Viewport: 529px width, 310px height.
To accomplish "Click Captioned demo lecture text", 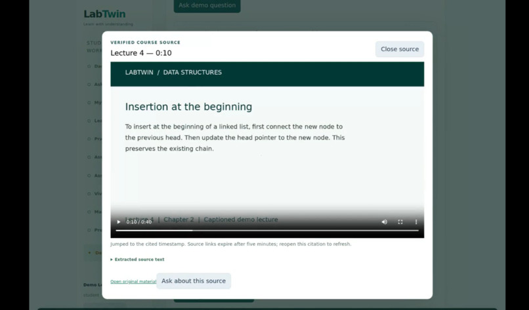I will click(241, 220).
